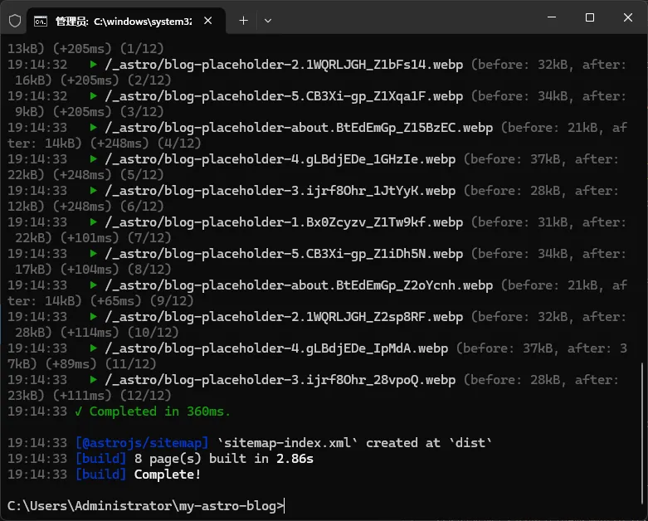Click the scrollbar track above the thumb
648x521 pixels.
tap(643, 207)
